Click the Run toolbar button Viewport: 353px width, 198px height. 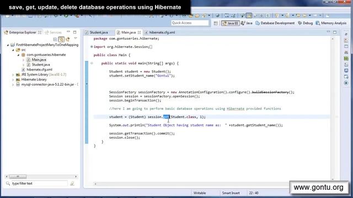click(x=66, y=16)
